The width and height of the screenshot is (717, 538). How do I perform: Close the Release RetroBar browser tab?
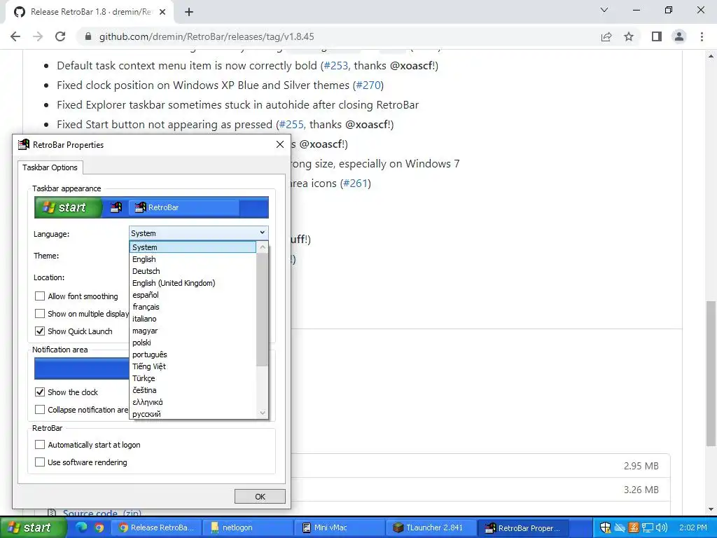(162, 12)
